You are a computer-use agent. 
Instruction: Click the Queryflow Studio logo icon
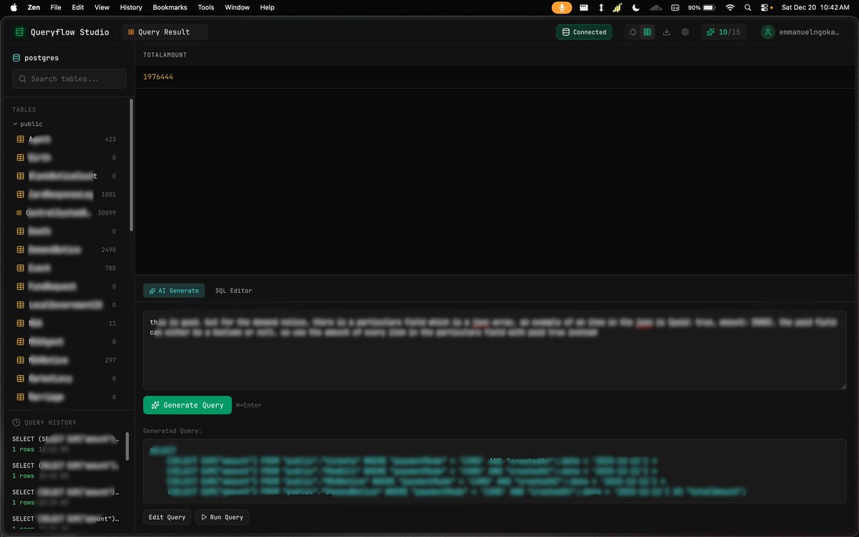[x=19, y=32]
